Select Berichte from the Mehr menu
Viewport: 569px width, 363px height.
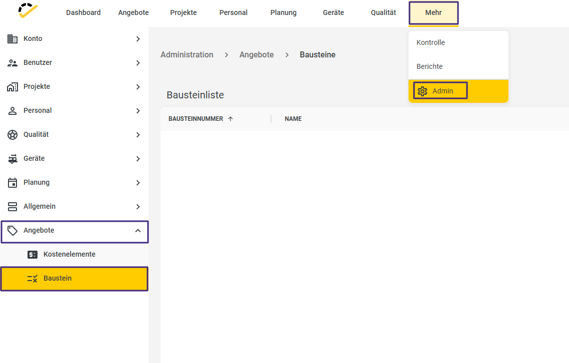429,66
